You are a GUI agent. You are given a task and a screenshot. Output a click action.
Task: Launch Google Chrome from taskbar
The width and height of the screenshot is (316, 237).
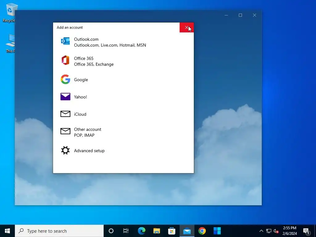(x=202, y=231)
